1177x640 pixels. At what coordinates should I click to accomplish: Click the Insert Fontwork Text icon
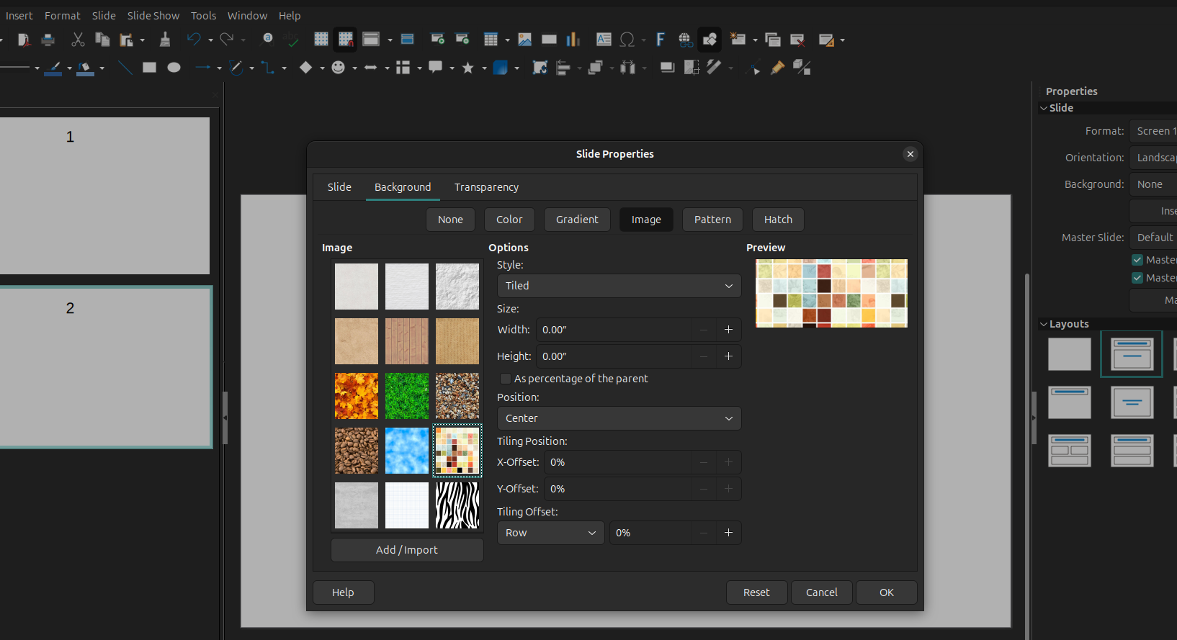(x=660, y=40)
